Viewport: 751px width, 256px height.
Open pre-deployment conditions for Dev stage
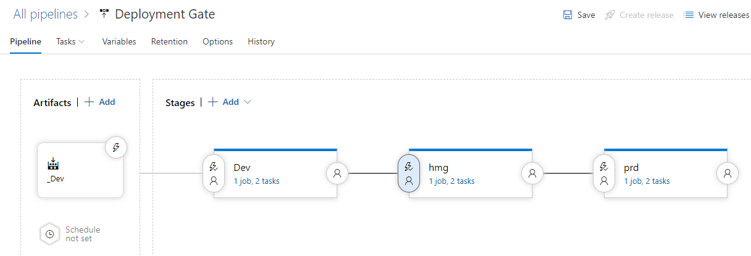click(214, 173)
